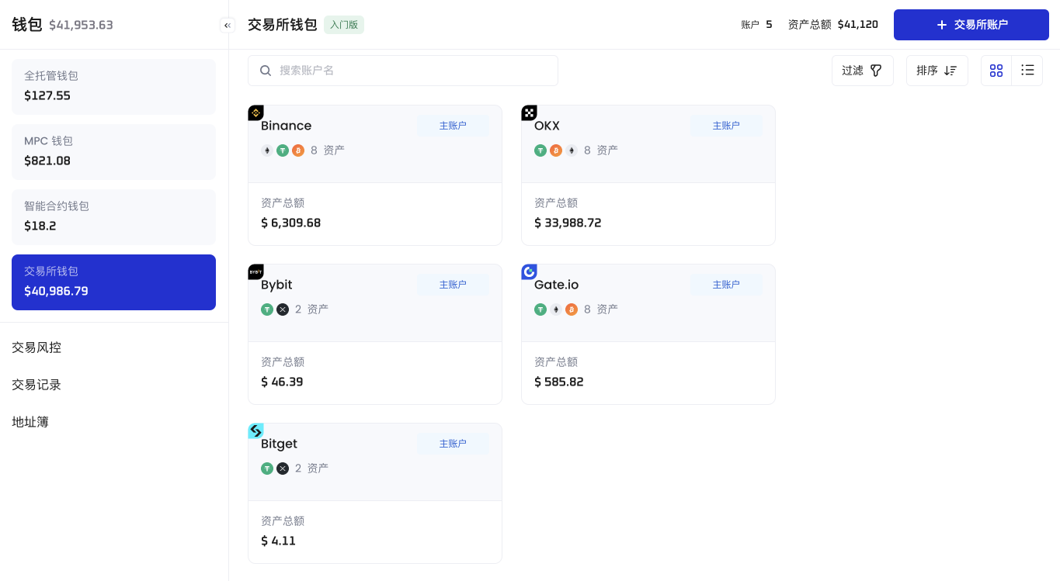
Task: Click Bitcoin coin icon on Gate.io card
Action: pos(572,310)
